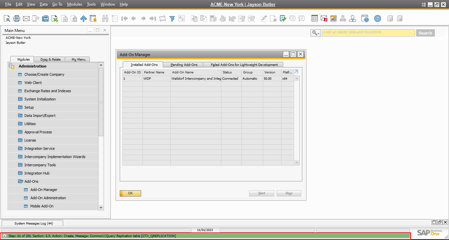The width and height of the screenshot is (449, 240).
Task: Open search options dropdown by magnifier
Action: pos(316,33)
